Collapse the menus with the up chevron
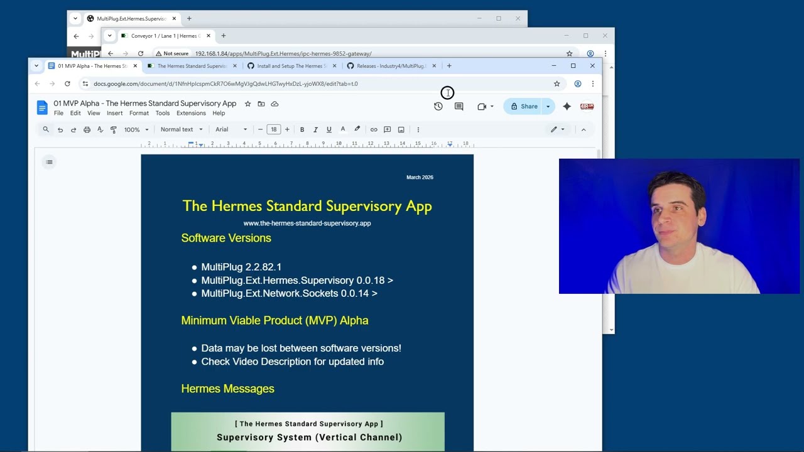Screen dimensions: 804x452 [x=584, y=129]
